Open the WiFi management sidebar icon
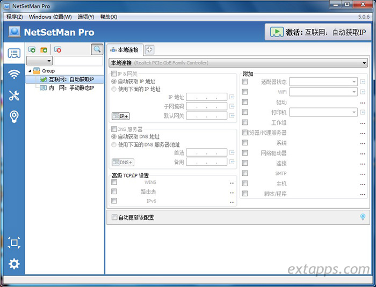 (x=14, y=74)
